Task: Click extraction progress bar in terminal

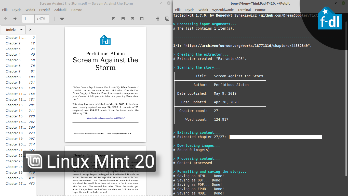Action: pyautogui.click(x=276, y=137)
